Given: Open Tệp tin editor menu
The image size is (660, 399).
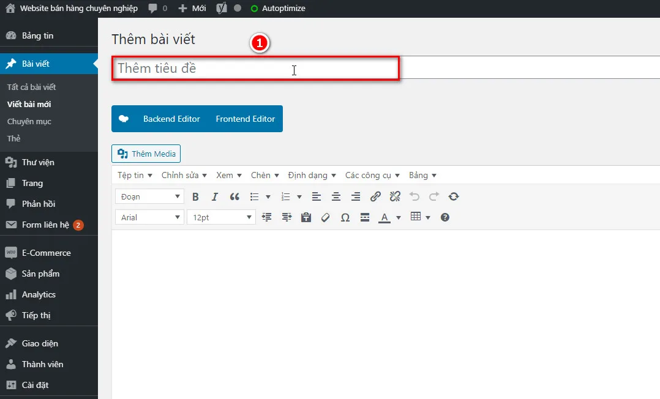Looking at the screenshot, I should pyautogui.click(x=135, y=175).
